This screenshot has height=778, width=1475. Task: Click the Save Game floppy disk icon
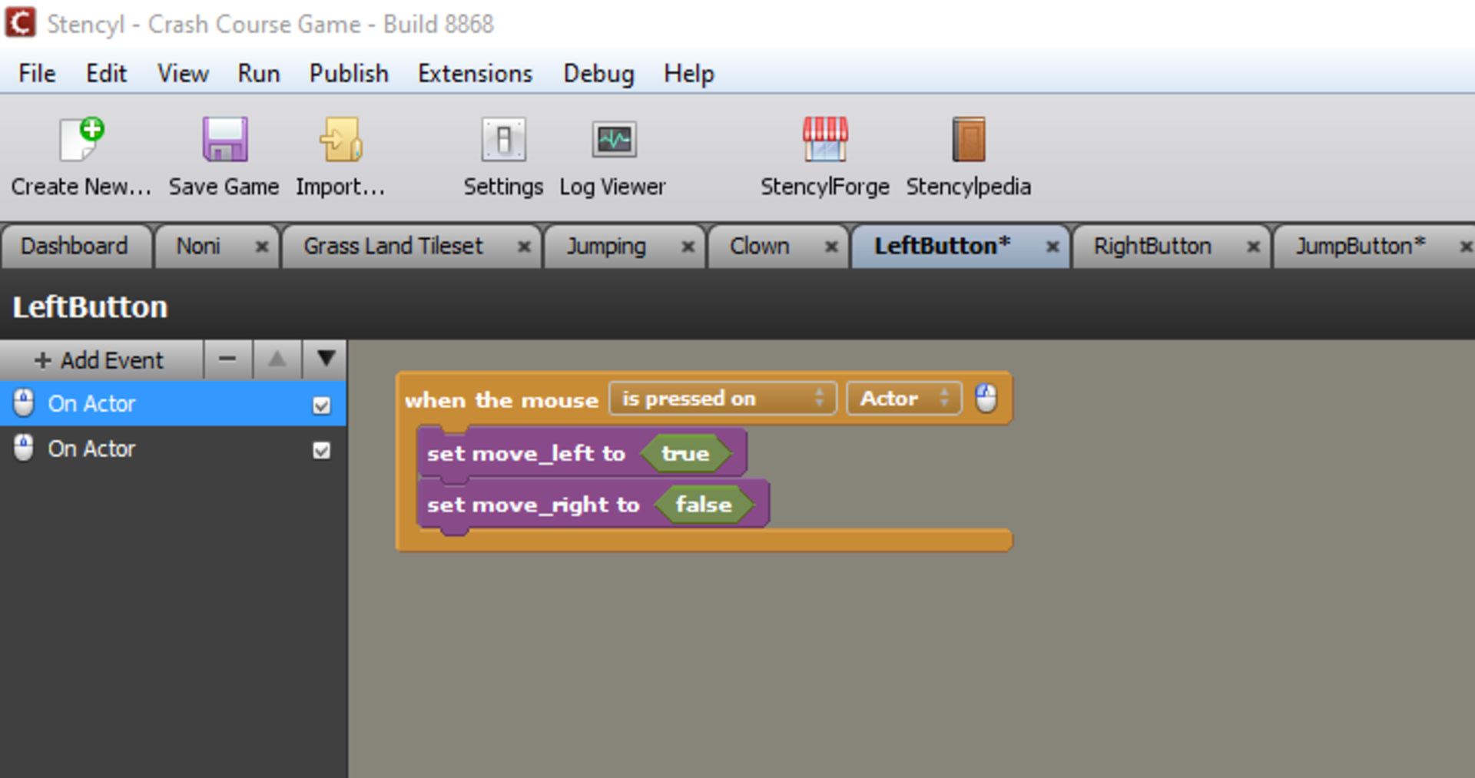[x=224, y=141]
